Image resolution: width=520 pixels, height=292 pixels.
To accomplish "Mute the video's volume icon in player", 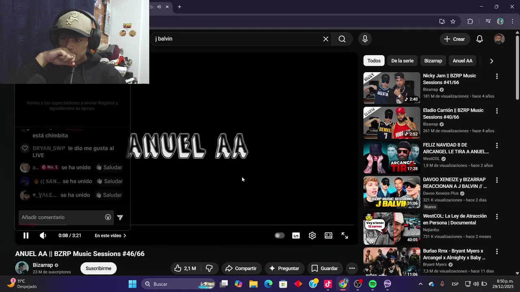I will pos(43,236).
